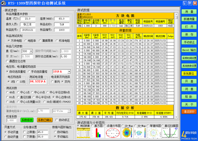
Task: Select 25点 test points option
Action: (x=10, y=102)
